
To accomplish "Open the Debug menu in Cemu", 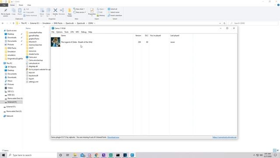I will pos(84,32).
